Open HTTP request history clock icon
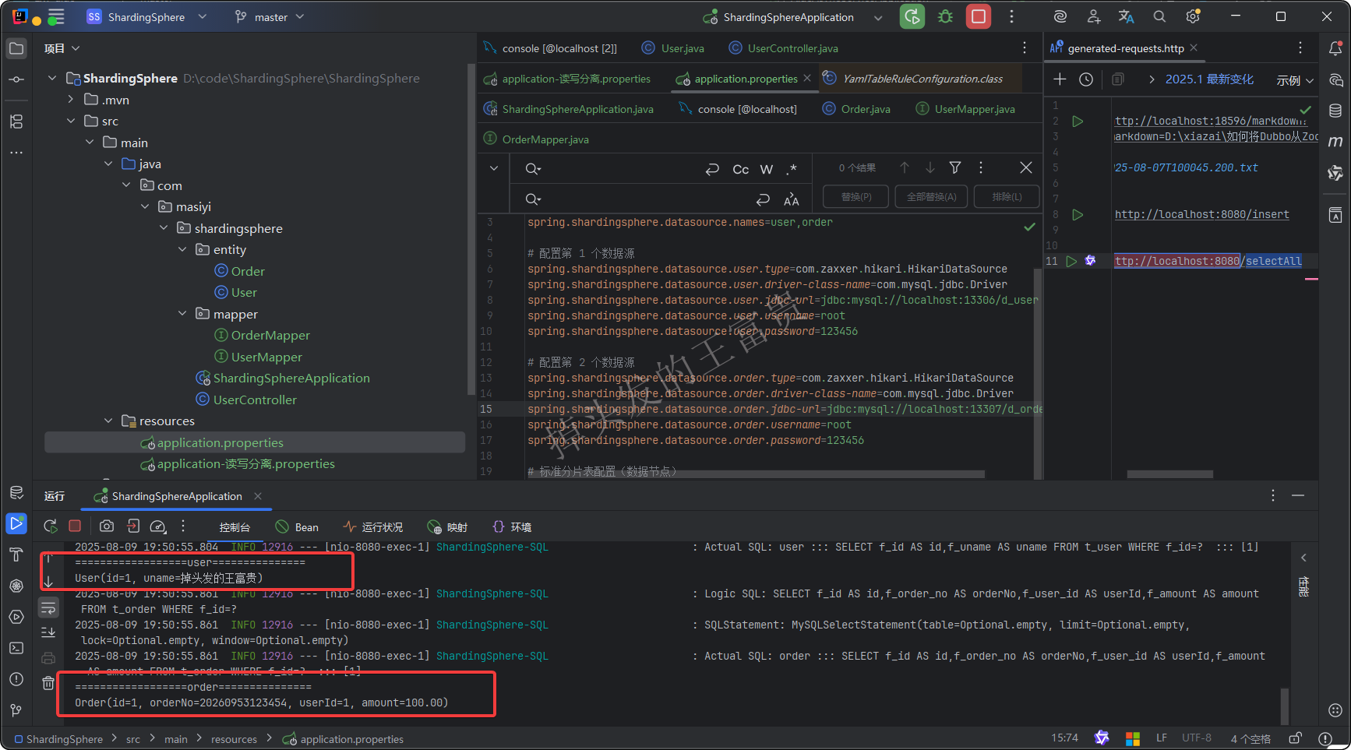This screenshot has width=1351, height=750. pyautogui.click(x=1086, y=79)
